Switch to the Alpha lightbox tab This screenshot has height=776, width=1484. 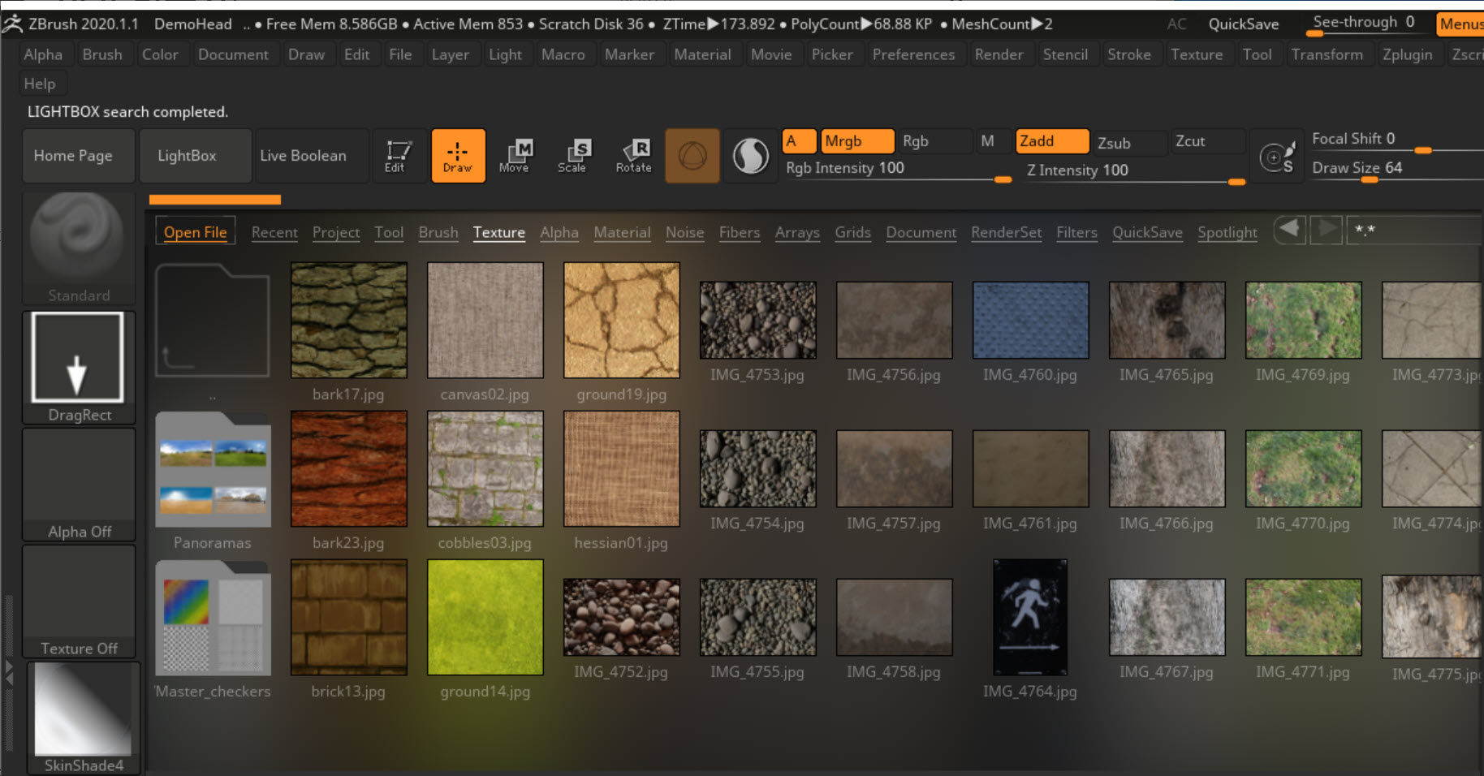click(559, 232)
